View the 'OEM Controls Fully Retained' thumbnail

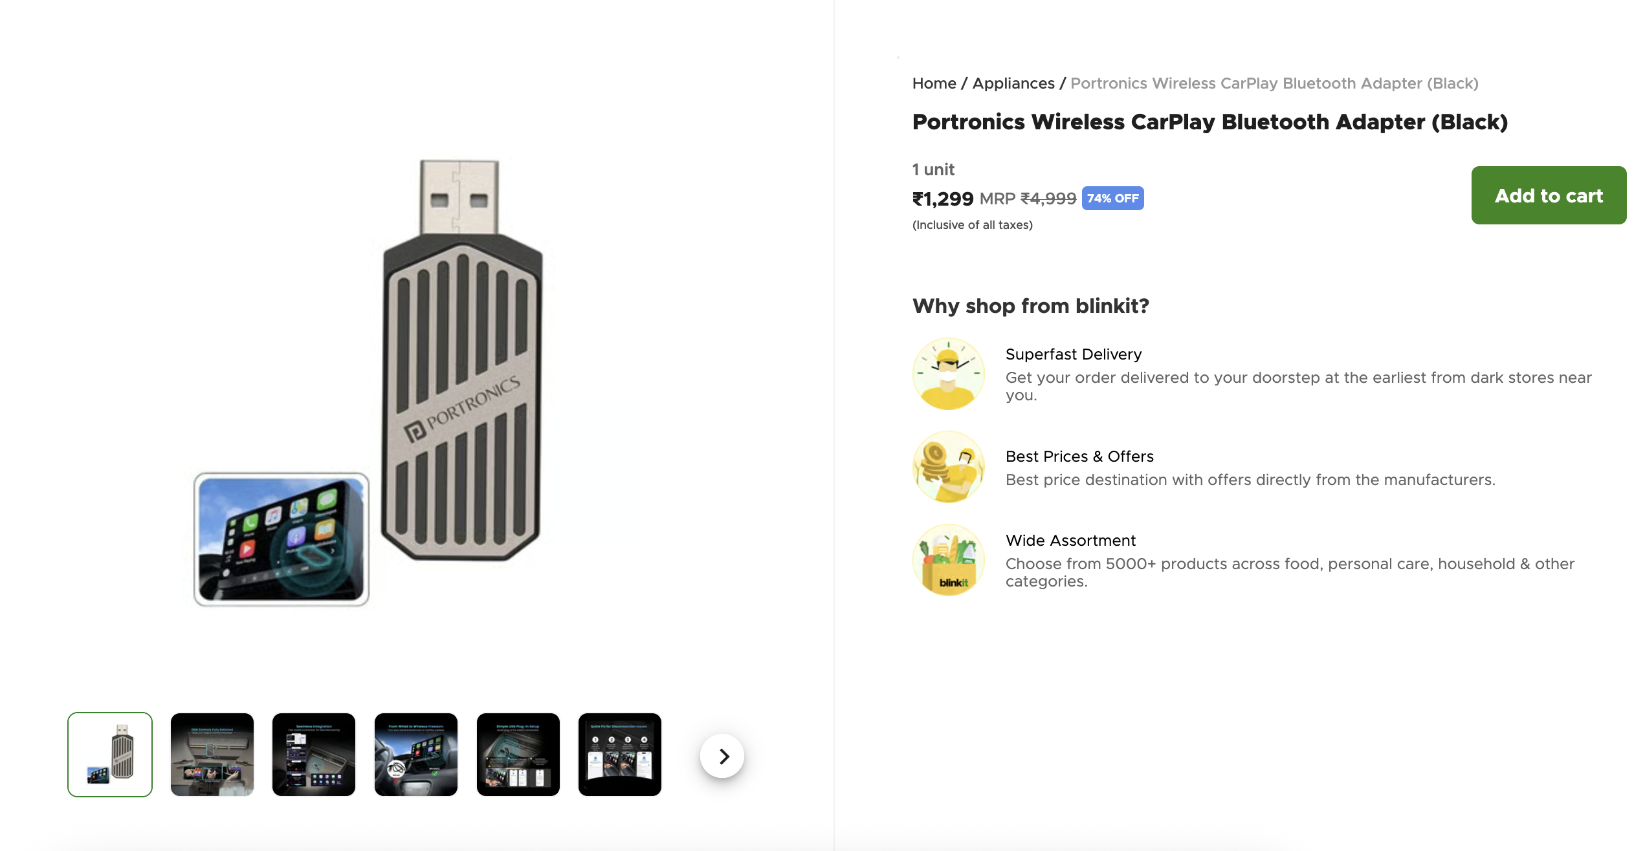[212, 755]
